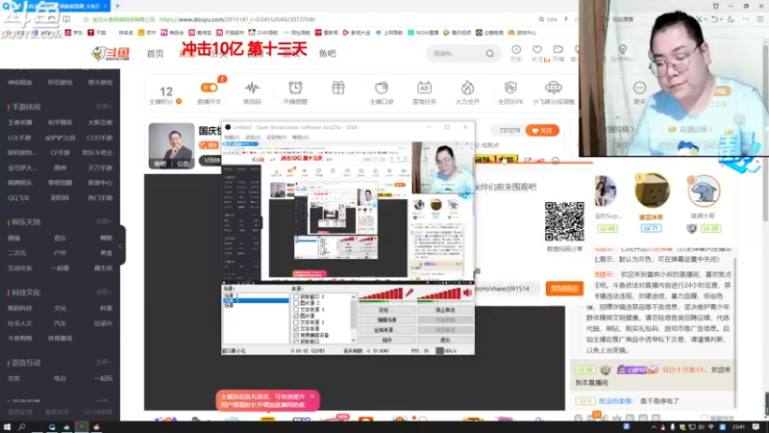
Task: Click 编辑场景 edit scene button in OBS
Action: point(386,319)
